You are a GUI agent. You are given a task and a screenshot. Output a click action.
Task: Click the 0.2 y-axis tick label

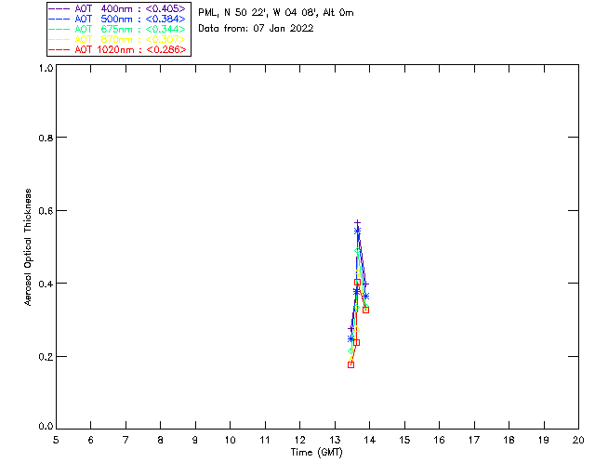46,357
